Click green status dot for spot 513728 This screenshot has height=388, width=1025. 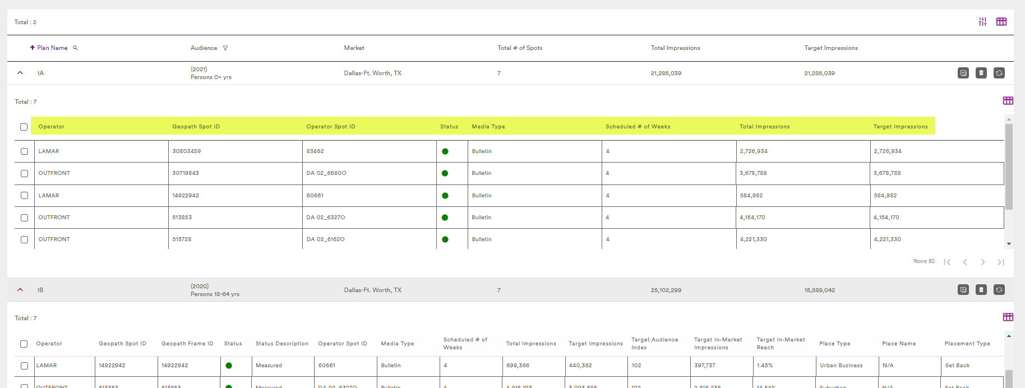pyautogui.click(x=445, y=239)
